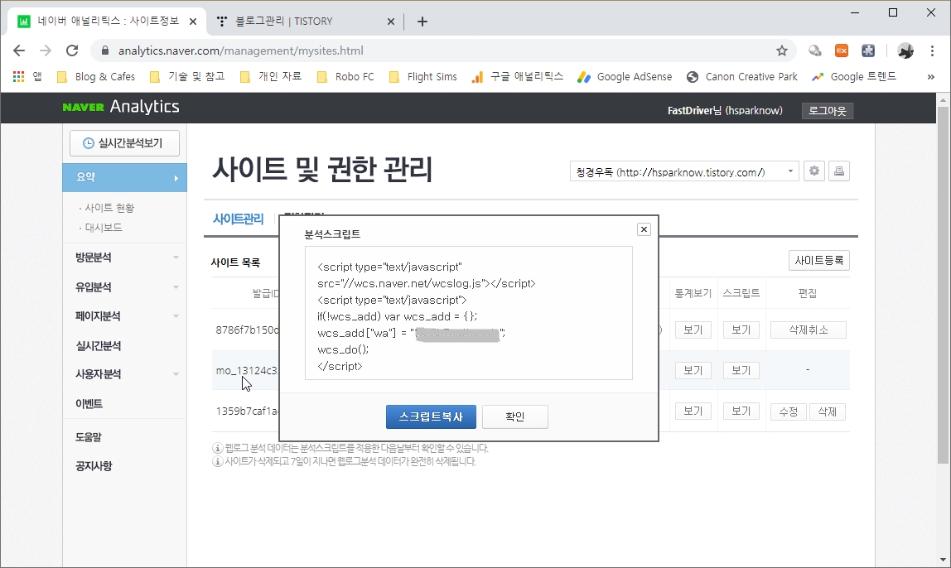This screenshot has width=951, height=568.
Task: Click 통계보기 보기 button in 8786f7b150 row
Action: tap(693, 330)
